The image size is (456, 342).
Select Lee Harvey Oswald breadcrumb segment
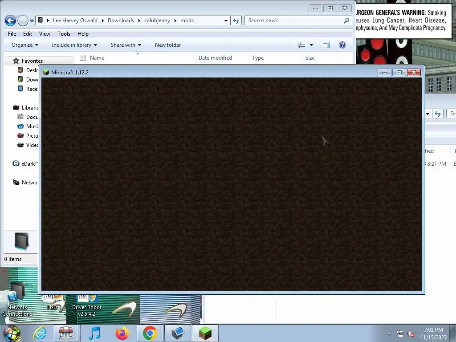75,20
